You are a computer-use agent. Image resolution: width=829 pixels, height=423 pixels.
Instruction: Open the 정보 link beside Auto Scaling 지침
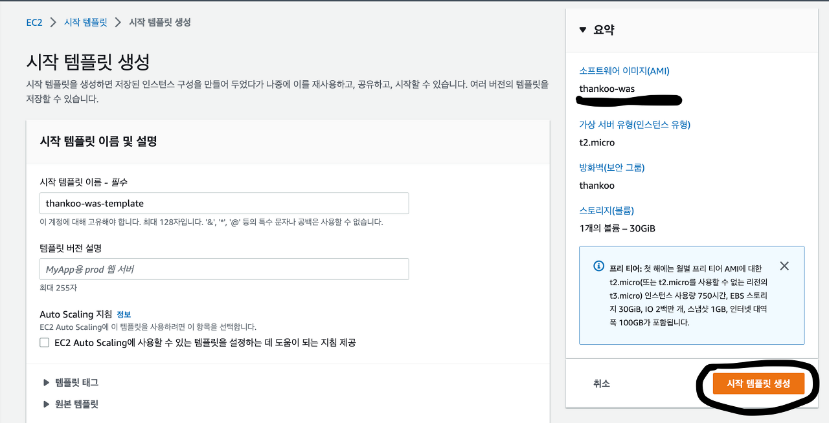point(124,314)
